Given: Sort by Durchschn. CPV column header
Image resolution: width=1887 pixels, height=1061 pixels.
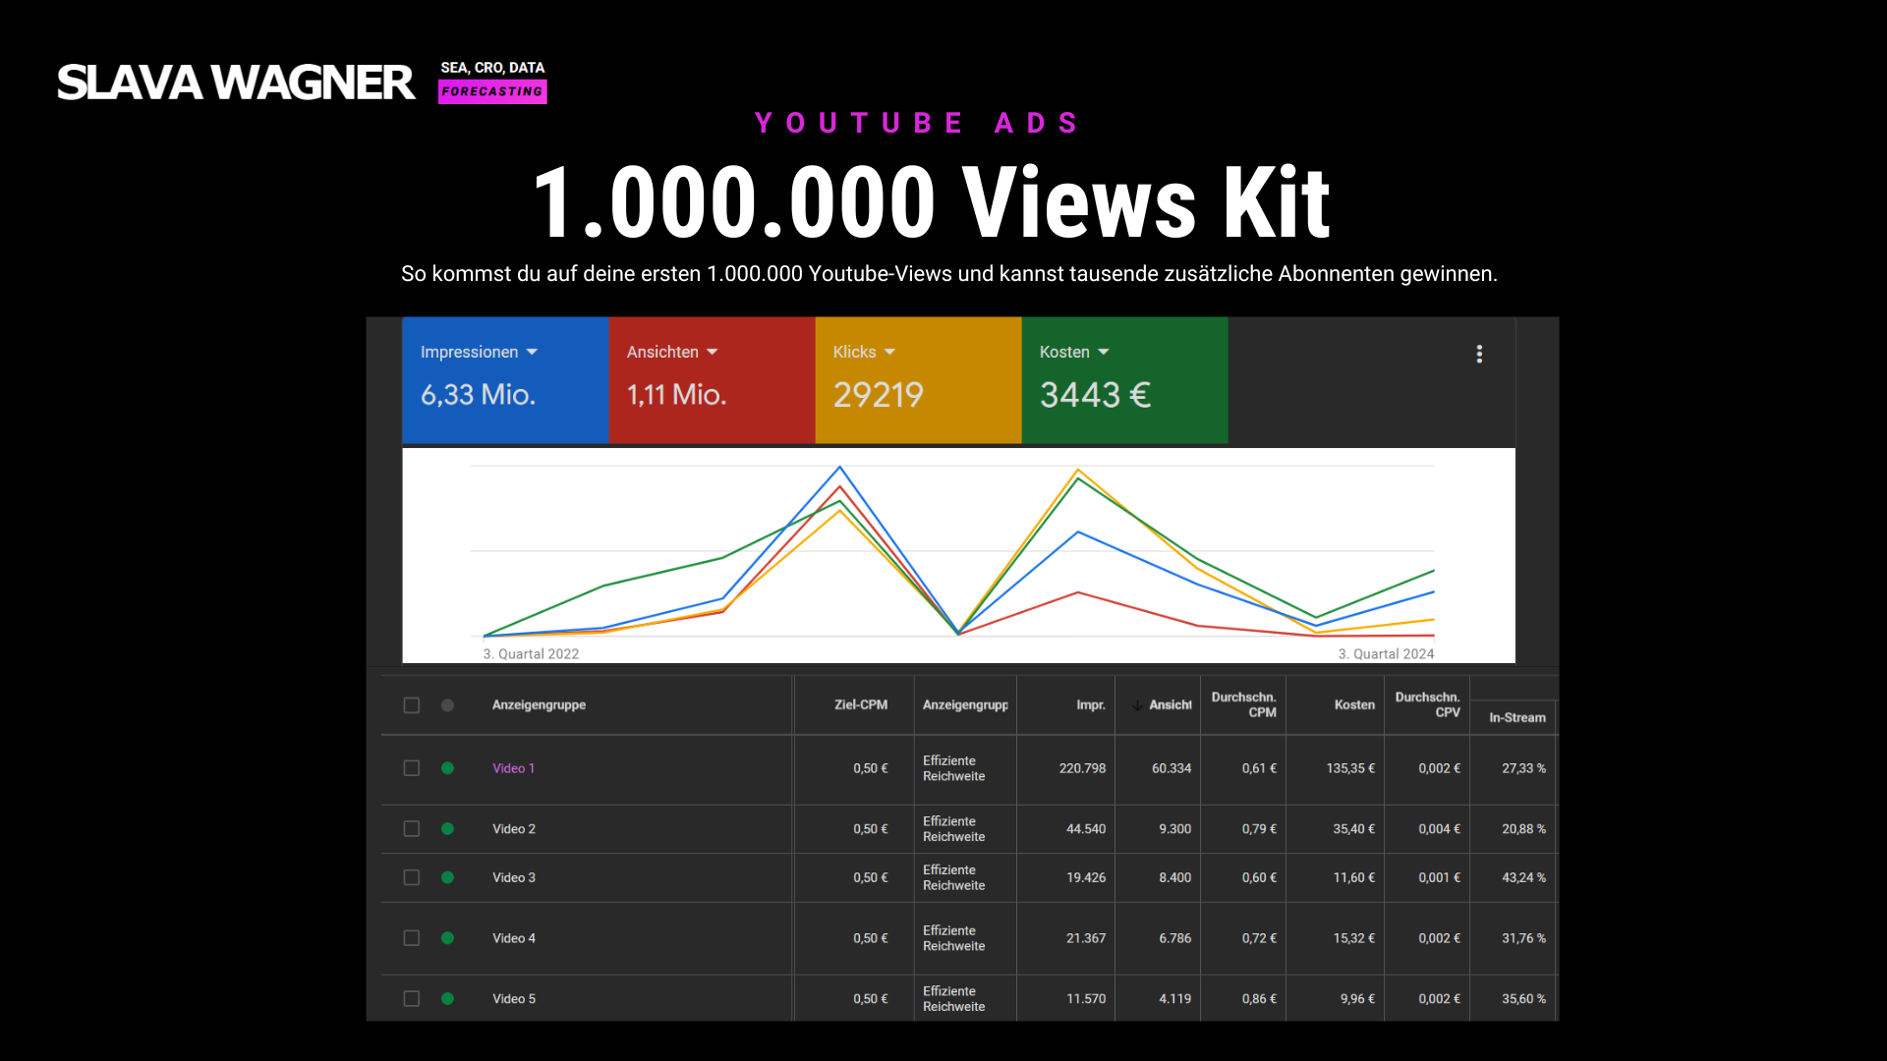Looking at the screenshot, I should pos(1427,705).
